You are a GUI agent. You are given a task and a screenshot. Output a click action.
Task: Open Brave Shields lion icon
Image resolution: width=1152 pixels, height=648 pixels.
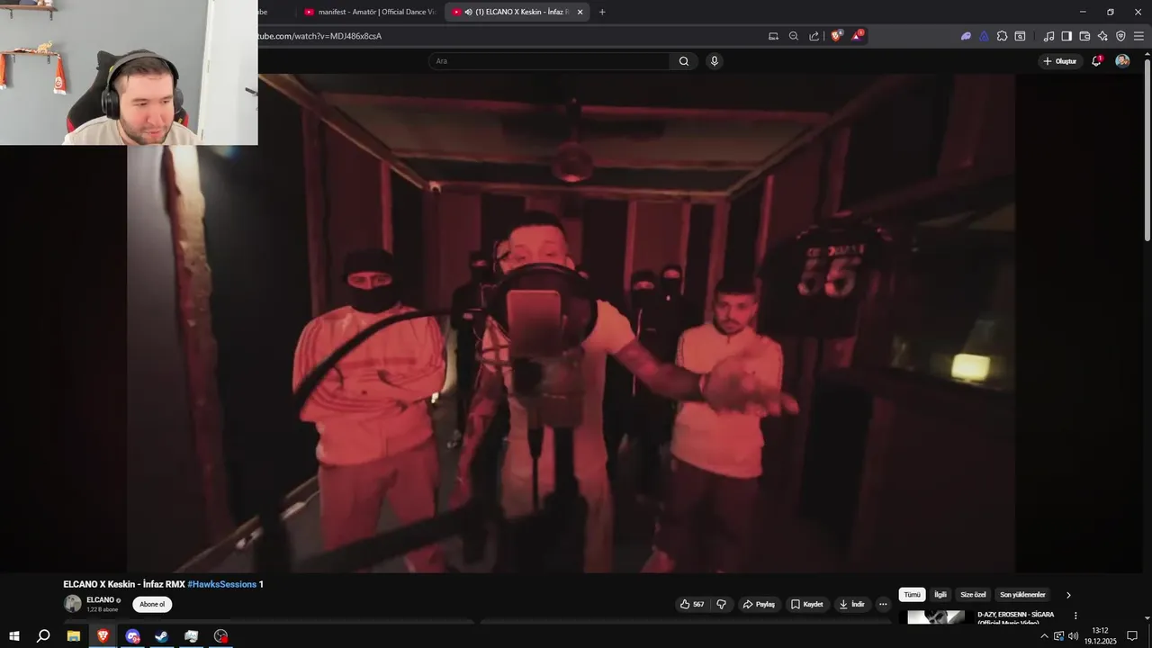tap(836, 36)
